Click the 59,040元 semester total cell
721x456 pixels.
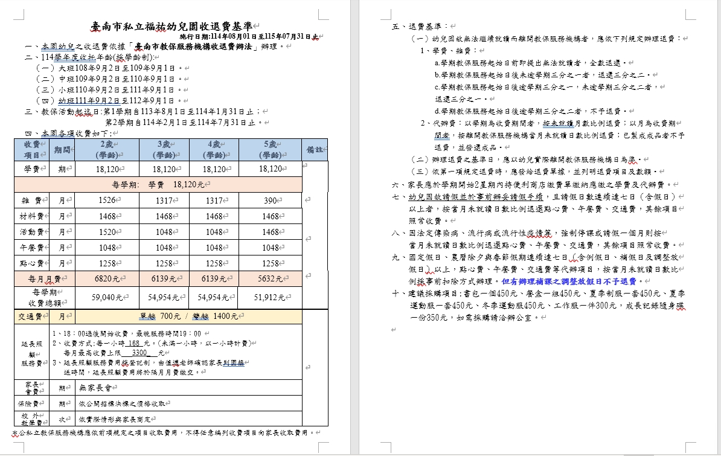coord(106,297)
